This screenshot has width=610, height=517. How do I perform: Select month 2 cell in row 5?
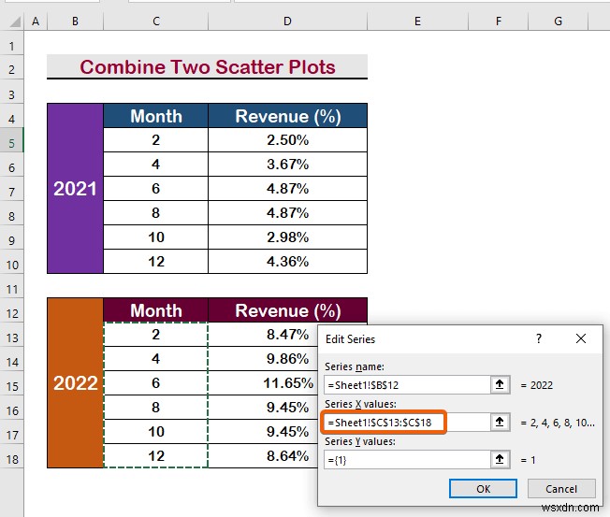click(x=156, y=140)
